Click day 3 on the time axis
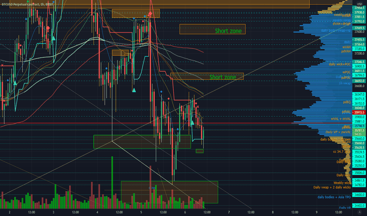This screenshot has height=216, width=367. (54, 212)
